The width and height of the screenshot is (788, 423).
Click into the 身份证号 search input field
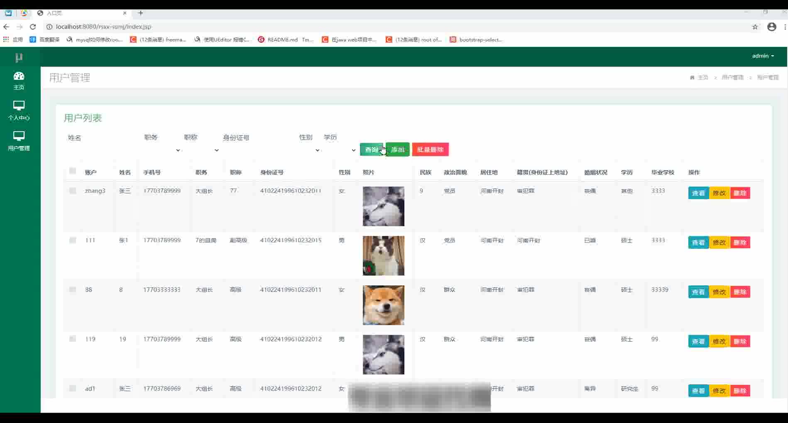tap(259, 150)
